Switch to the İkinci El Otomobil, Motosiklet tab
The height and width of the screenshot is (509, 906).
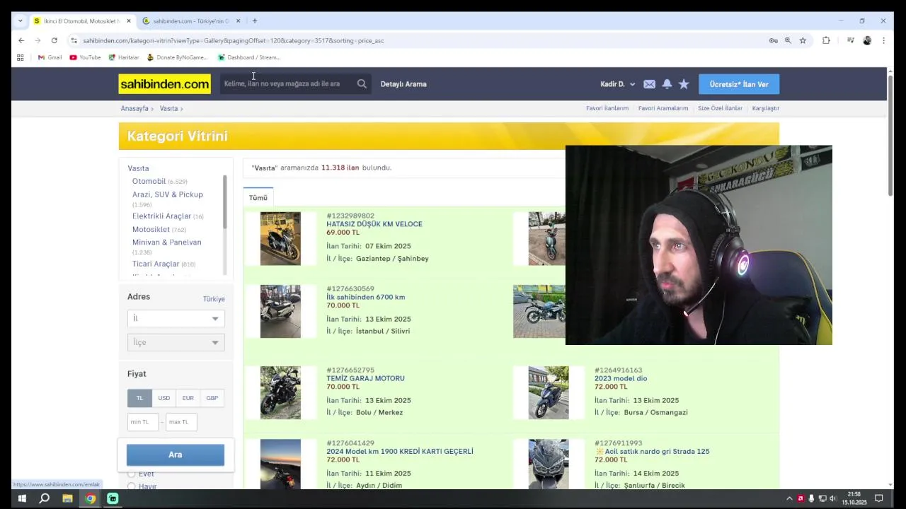tap(82, 21)
